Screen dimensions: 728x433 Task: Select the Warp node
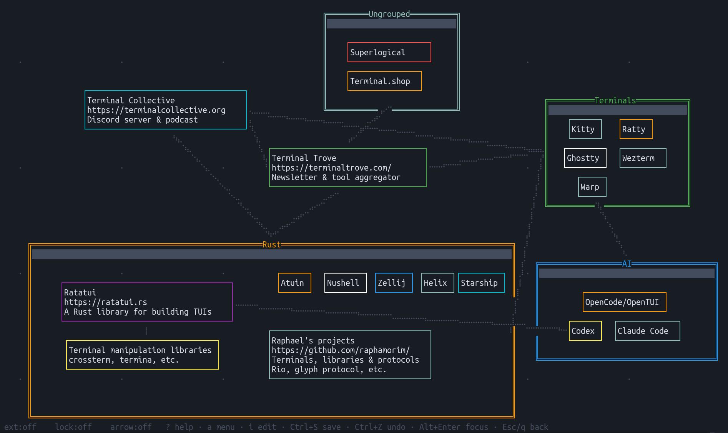click(592, 187)
